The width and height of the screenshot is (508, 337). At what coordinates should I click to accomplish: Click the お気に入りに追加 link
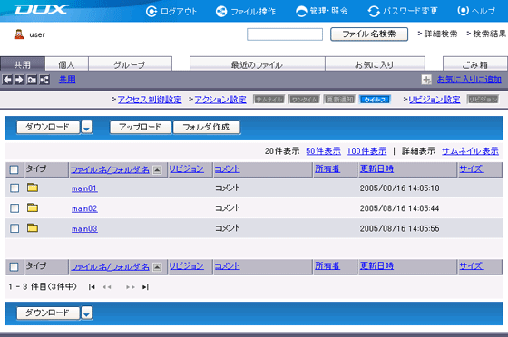(469, 80)
